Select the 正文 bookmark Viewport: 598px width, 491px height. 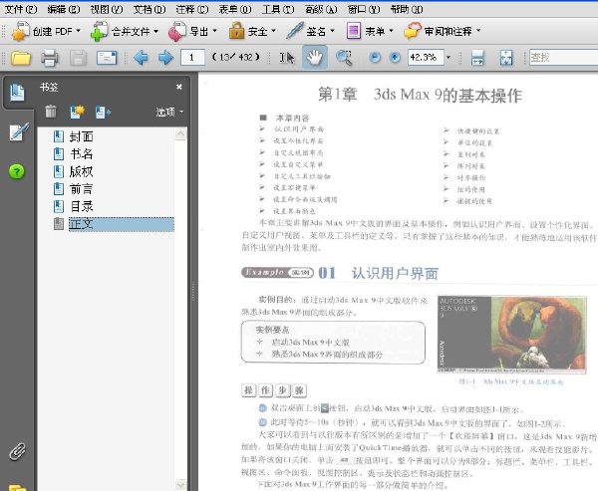[122, 224]
